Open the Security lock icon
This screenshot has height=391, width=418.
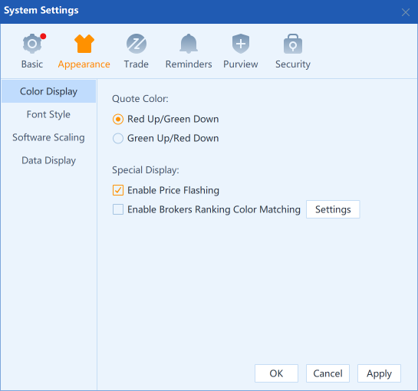[x=293, y=44]
